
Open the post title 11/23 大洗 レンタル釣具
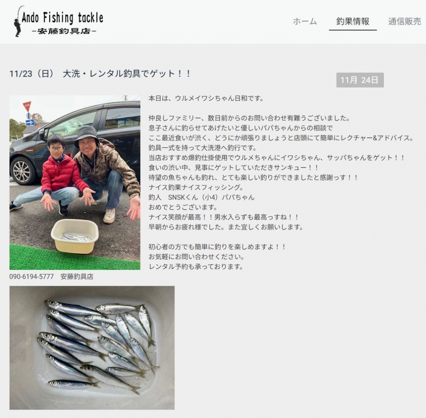[x=101, y=74]
